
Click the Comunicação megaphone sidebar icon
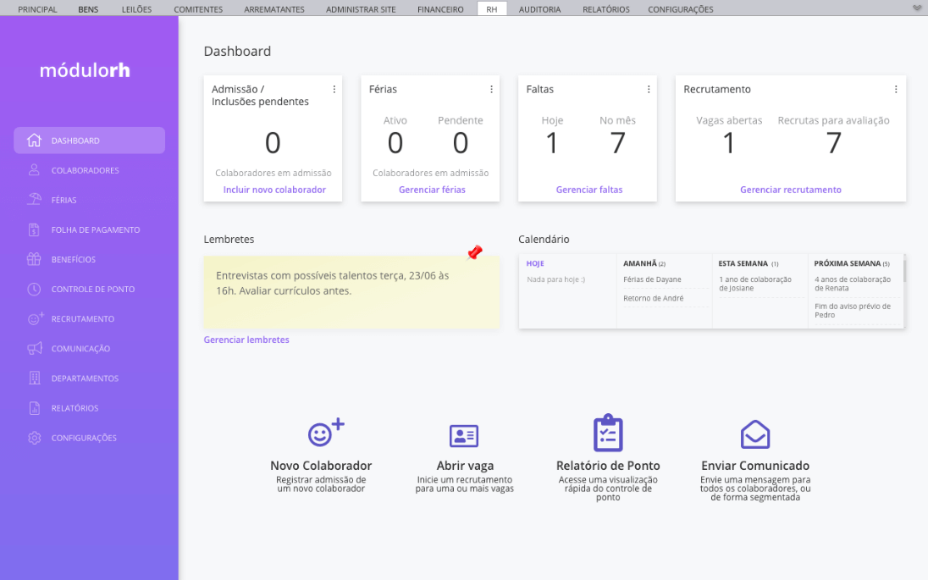tap(34, 349)
